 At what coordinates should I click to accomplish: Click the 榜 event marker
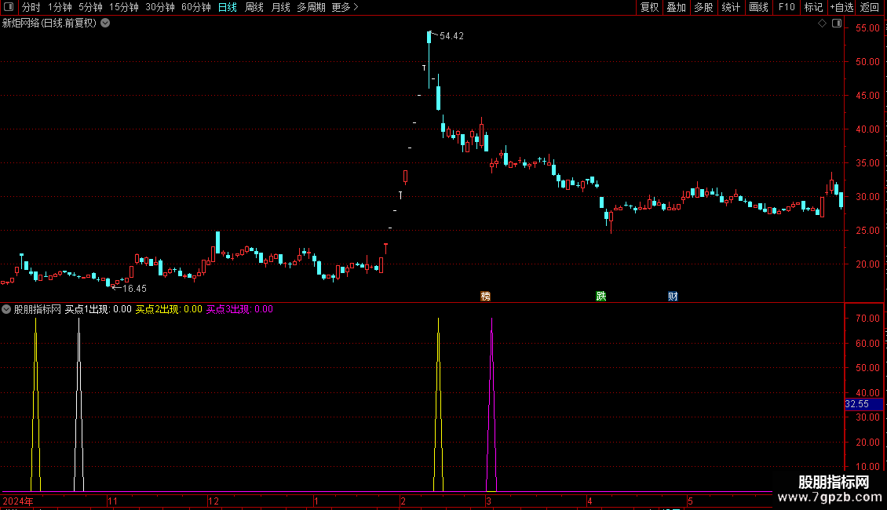coord(485,297)
